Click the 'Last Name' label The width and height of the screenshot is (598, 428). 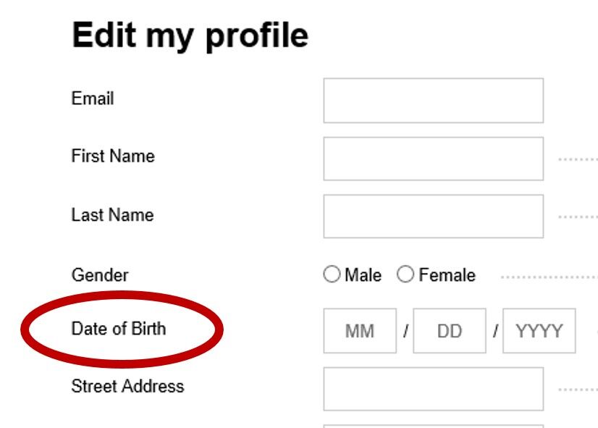click(112, 215)
